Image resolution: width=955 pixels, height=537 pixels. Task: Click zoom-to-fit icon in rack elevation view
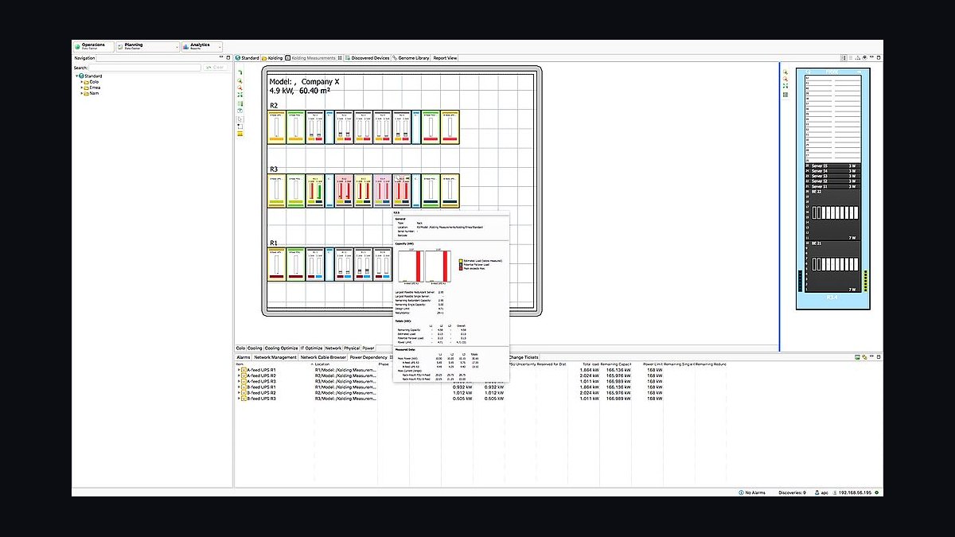785,88
